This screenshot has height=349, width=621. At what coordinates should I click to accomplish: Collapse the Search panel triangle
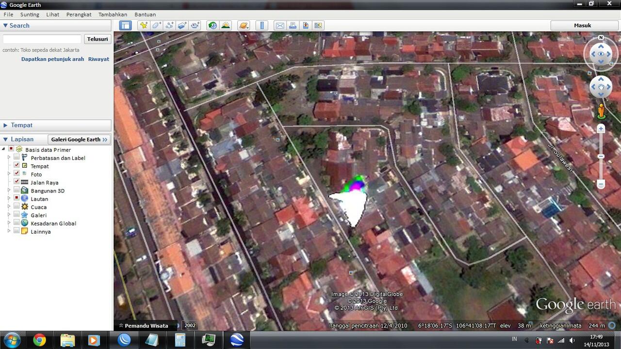click(5, 25)
